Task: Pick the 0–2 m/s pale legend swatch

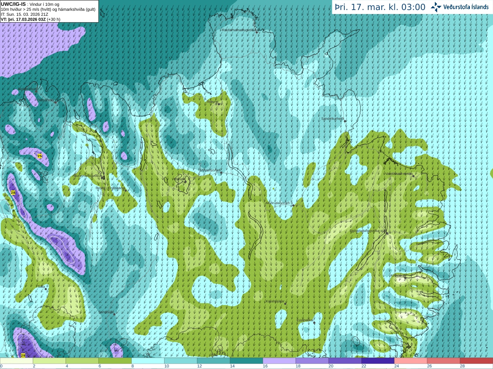Action: 17,361
